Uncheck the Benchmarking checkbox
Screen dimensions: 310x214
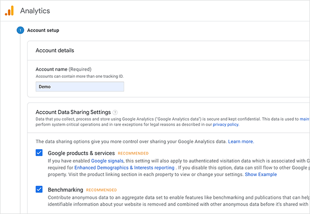[x=39, y=189]
